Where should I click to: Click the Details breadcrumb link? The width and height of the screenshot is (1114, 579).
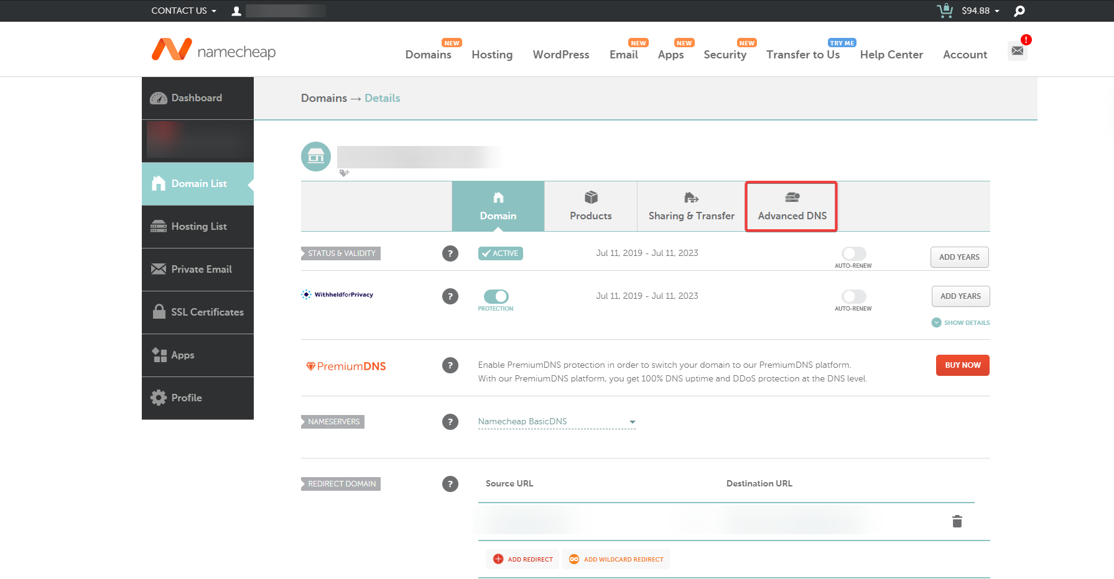click(383, 98)
